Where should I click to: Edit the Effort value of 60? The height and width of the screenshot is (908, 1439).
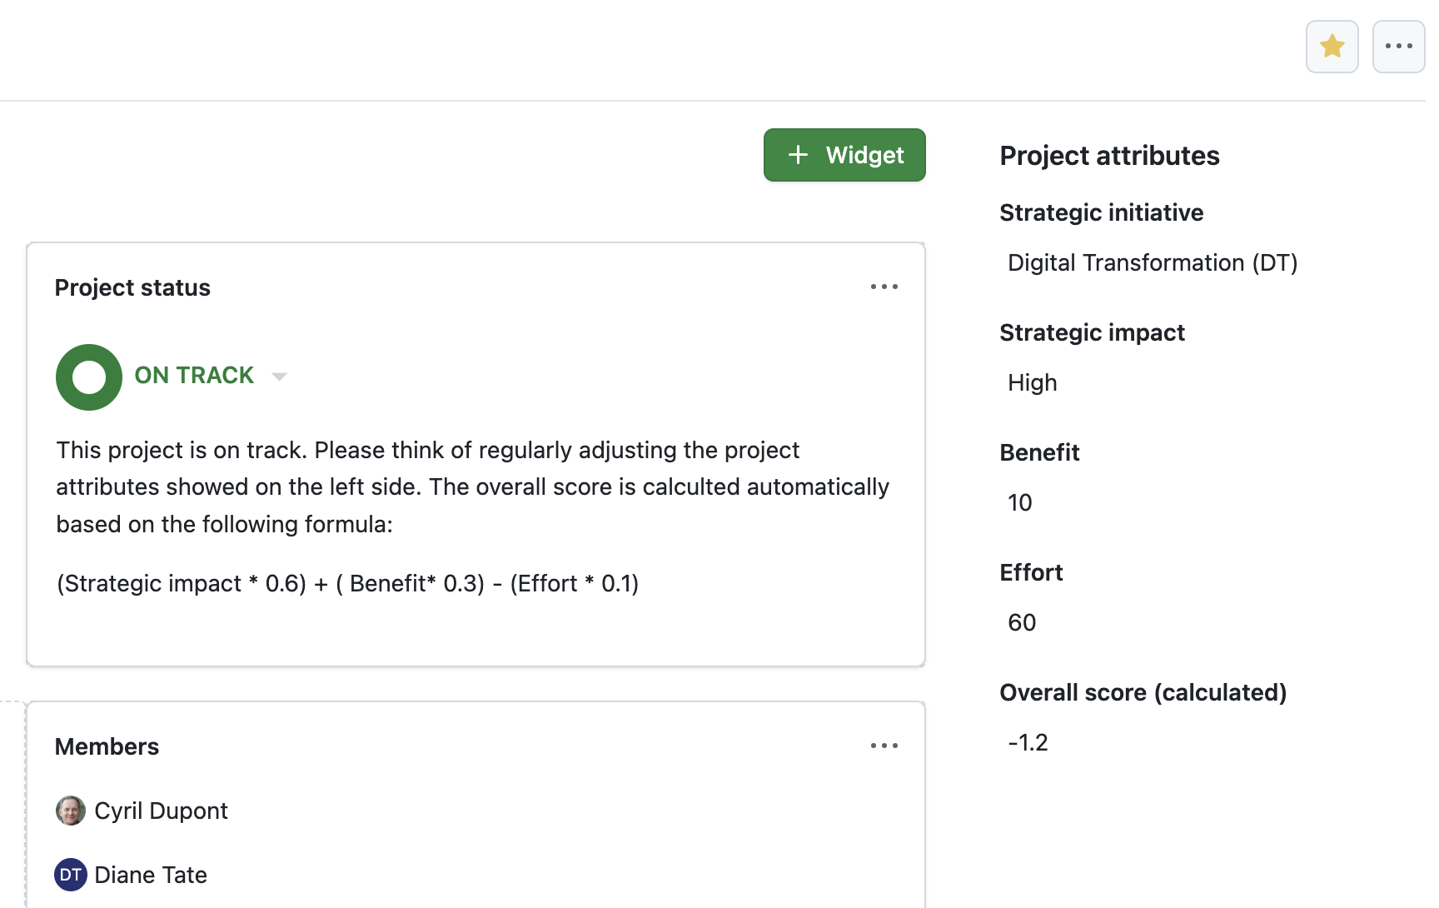1021,622
